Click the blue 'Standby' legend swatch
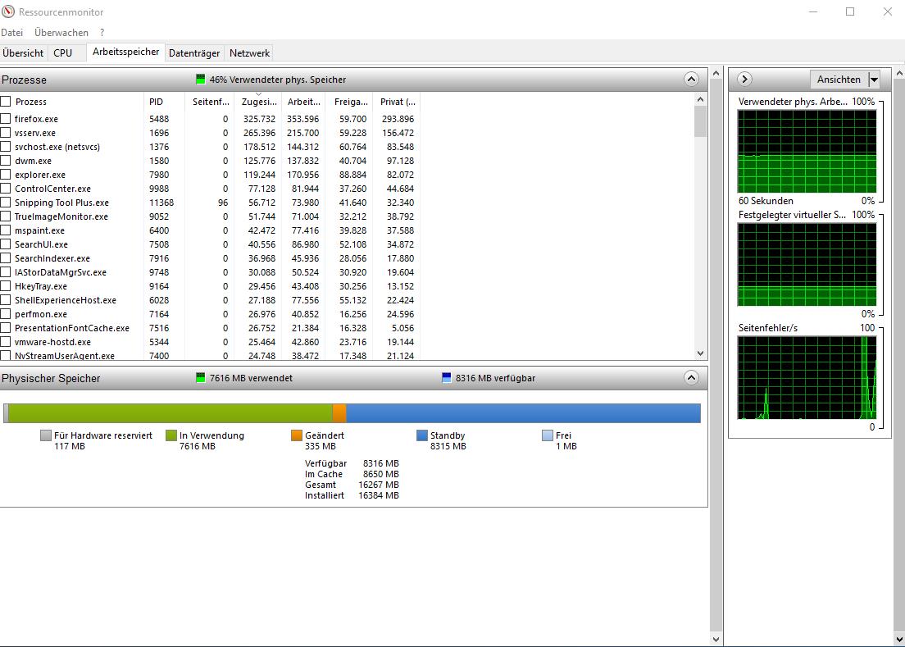 422,435
